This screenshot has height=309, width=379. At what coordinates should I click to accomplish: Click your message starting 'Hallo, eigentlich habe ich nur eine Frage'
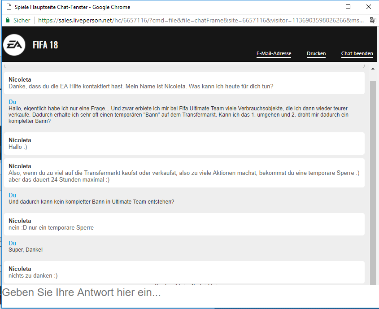(179, 114)
